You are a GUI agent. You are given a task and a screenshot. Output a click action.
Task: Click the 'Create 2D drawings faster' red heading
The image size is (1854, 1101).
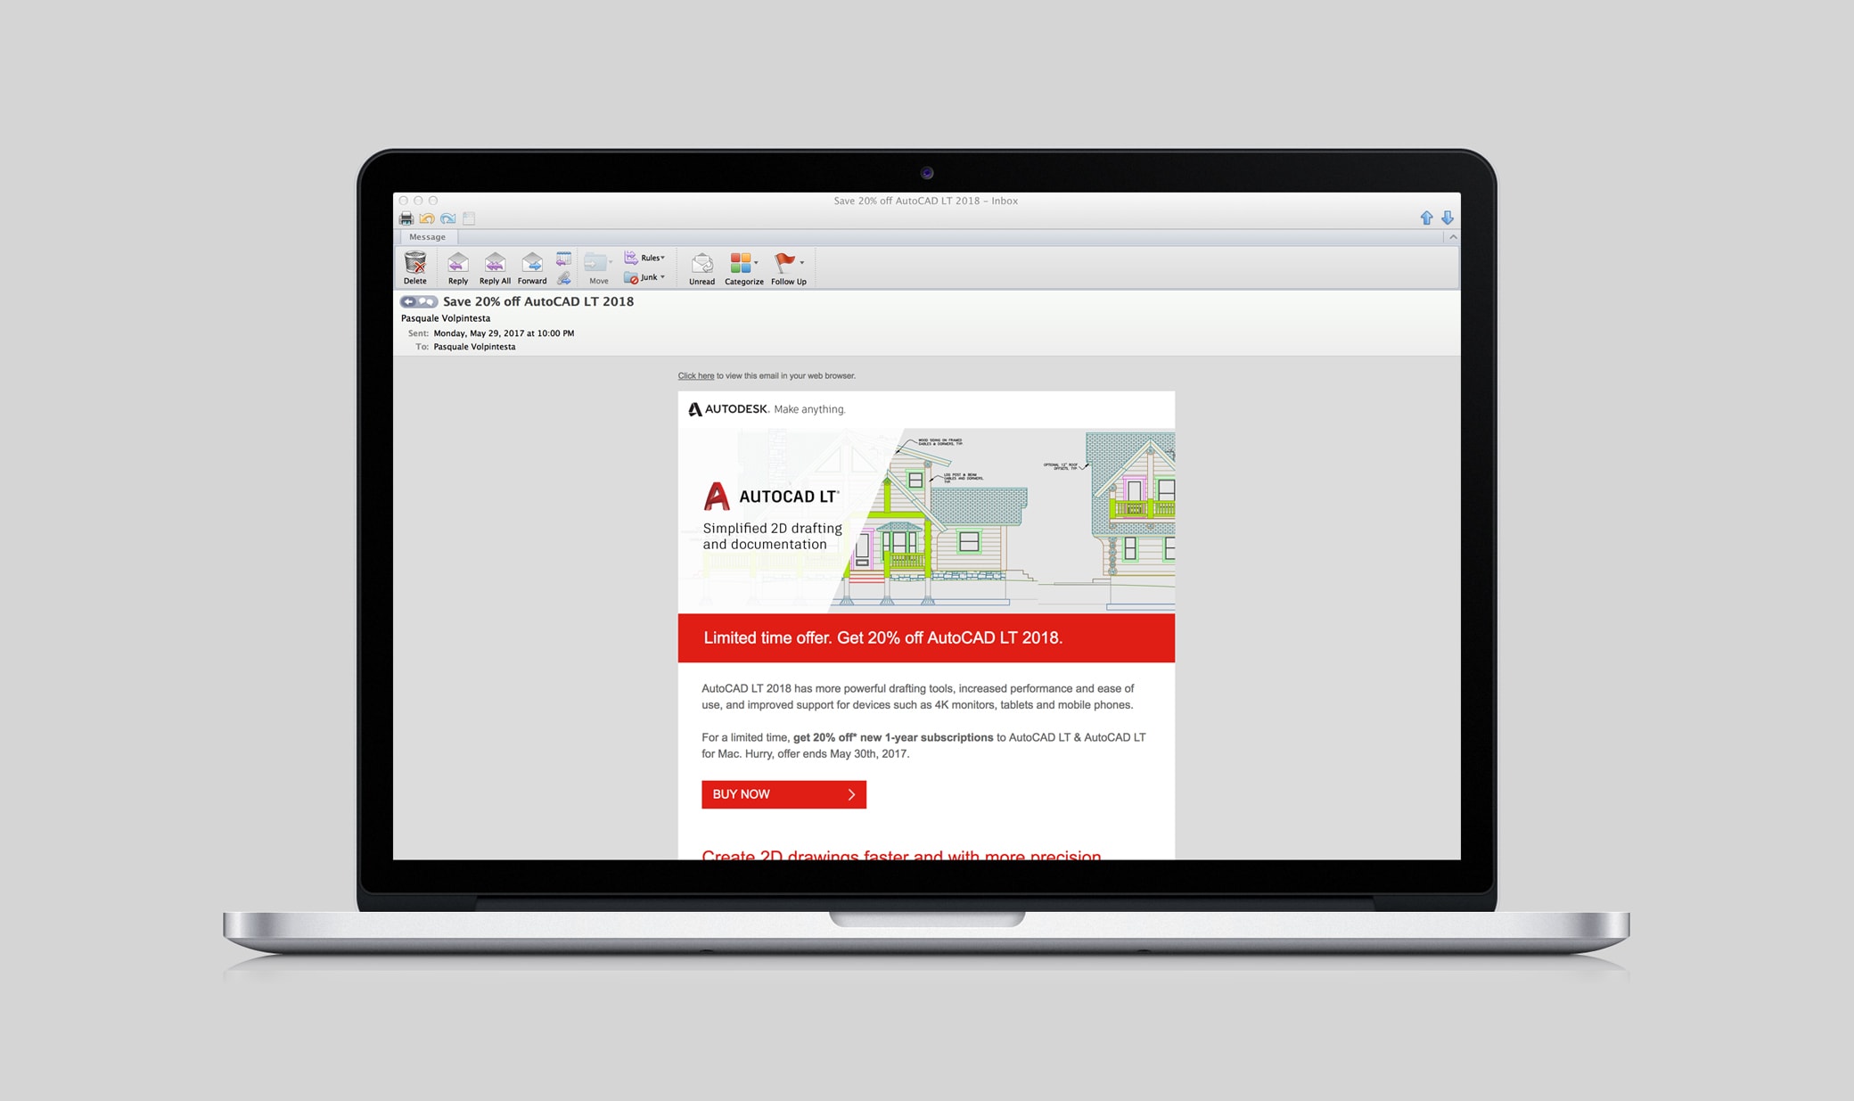[901, 854]
